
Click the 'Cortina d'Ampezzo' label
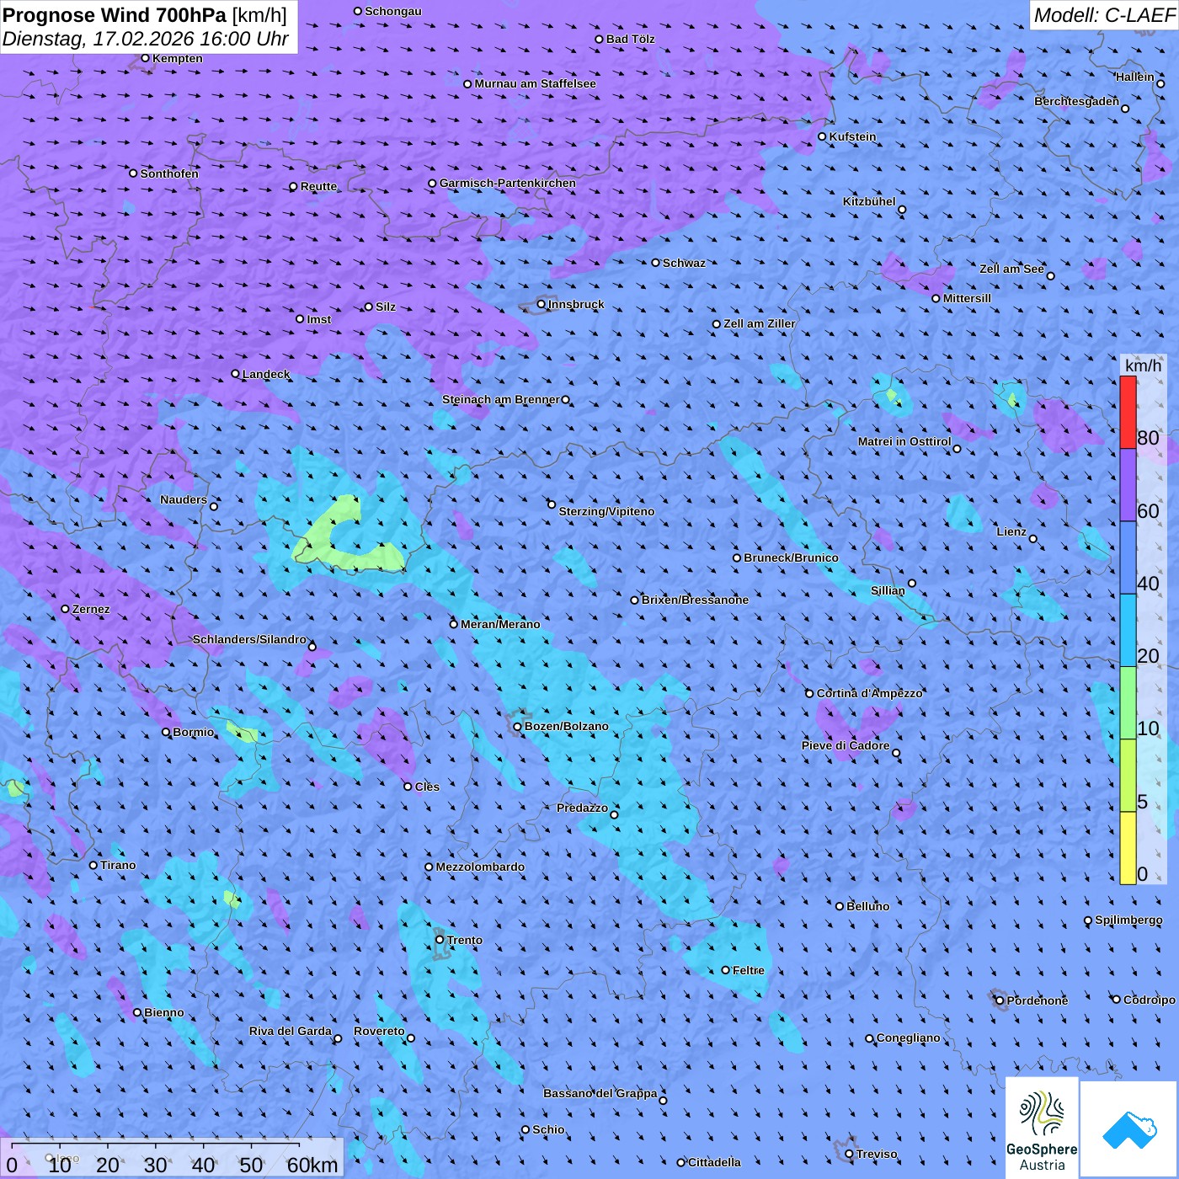point(869,693)
